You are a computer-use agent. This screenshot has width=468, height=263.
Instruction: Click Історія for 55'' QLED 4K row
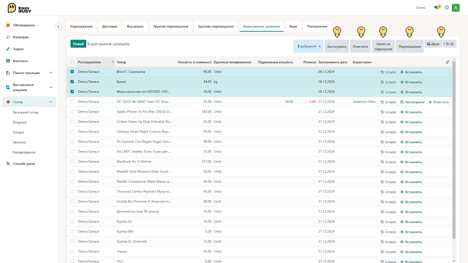pyautogui.click(x=388, y=102)
